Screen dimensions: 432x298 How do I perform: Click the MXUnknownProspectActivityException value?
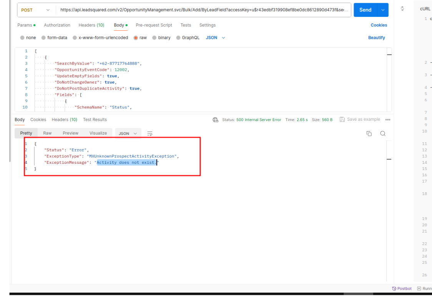(132, 156)
